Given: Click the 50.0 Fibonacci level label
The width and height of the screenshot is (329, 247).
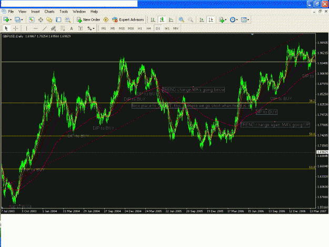Looking at the screenshot, I should (x=312, y=134).
